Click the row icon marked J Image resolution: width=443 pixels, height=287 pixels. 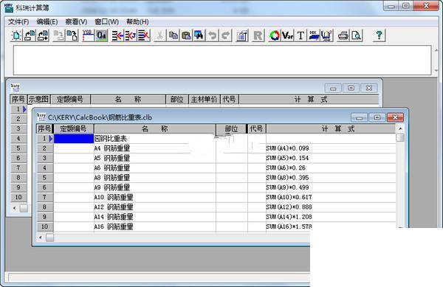pyautogui.click(x=131, y=35)
